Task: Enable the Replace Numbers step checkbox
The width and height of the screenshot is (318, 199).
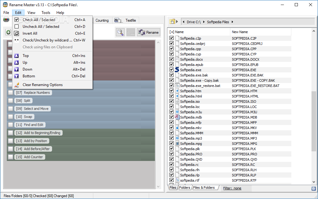Action: (11, 93)
